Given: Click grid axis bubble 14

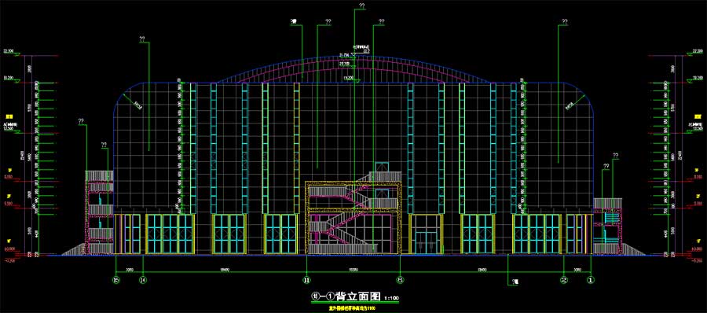Looking at the screenshot, I should tap(143, 280).
